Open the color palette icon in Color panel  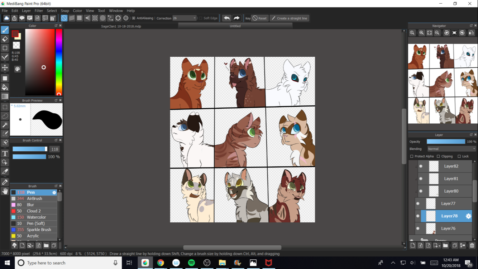coord(18,69)
